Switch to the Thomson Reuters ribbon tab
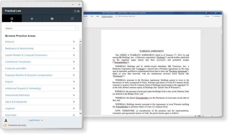The image size is (239, 134). click(x=107, y=16)
